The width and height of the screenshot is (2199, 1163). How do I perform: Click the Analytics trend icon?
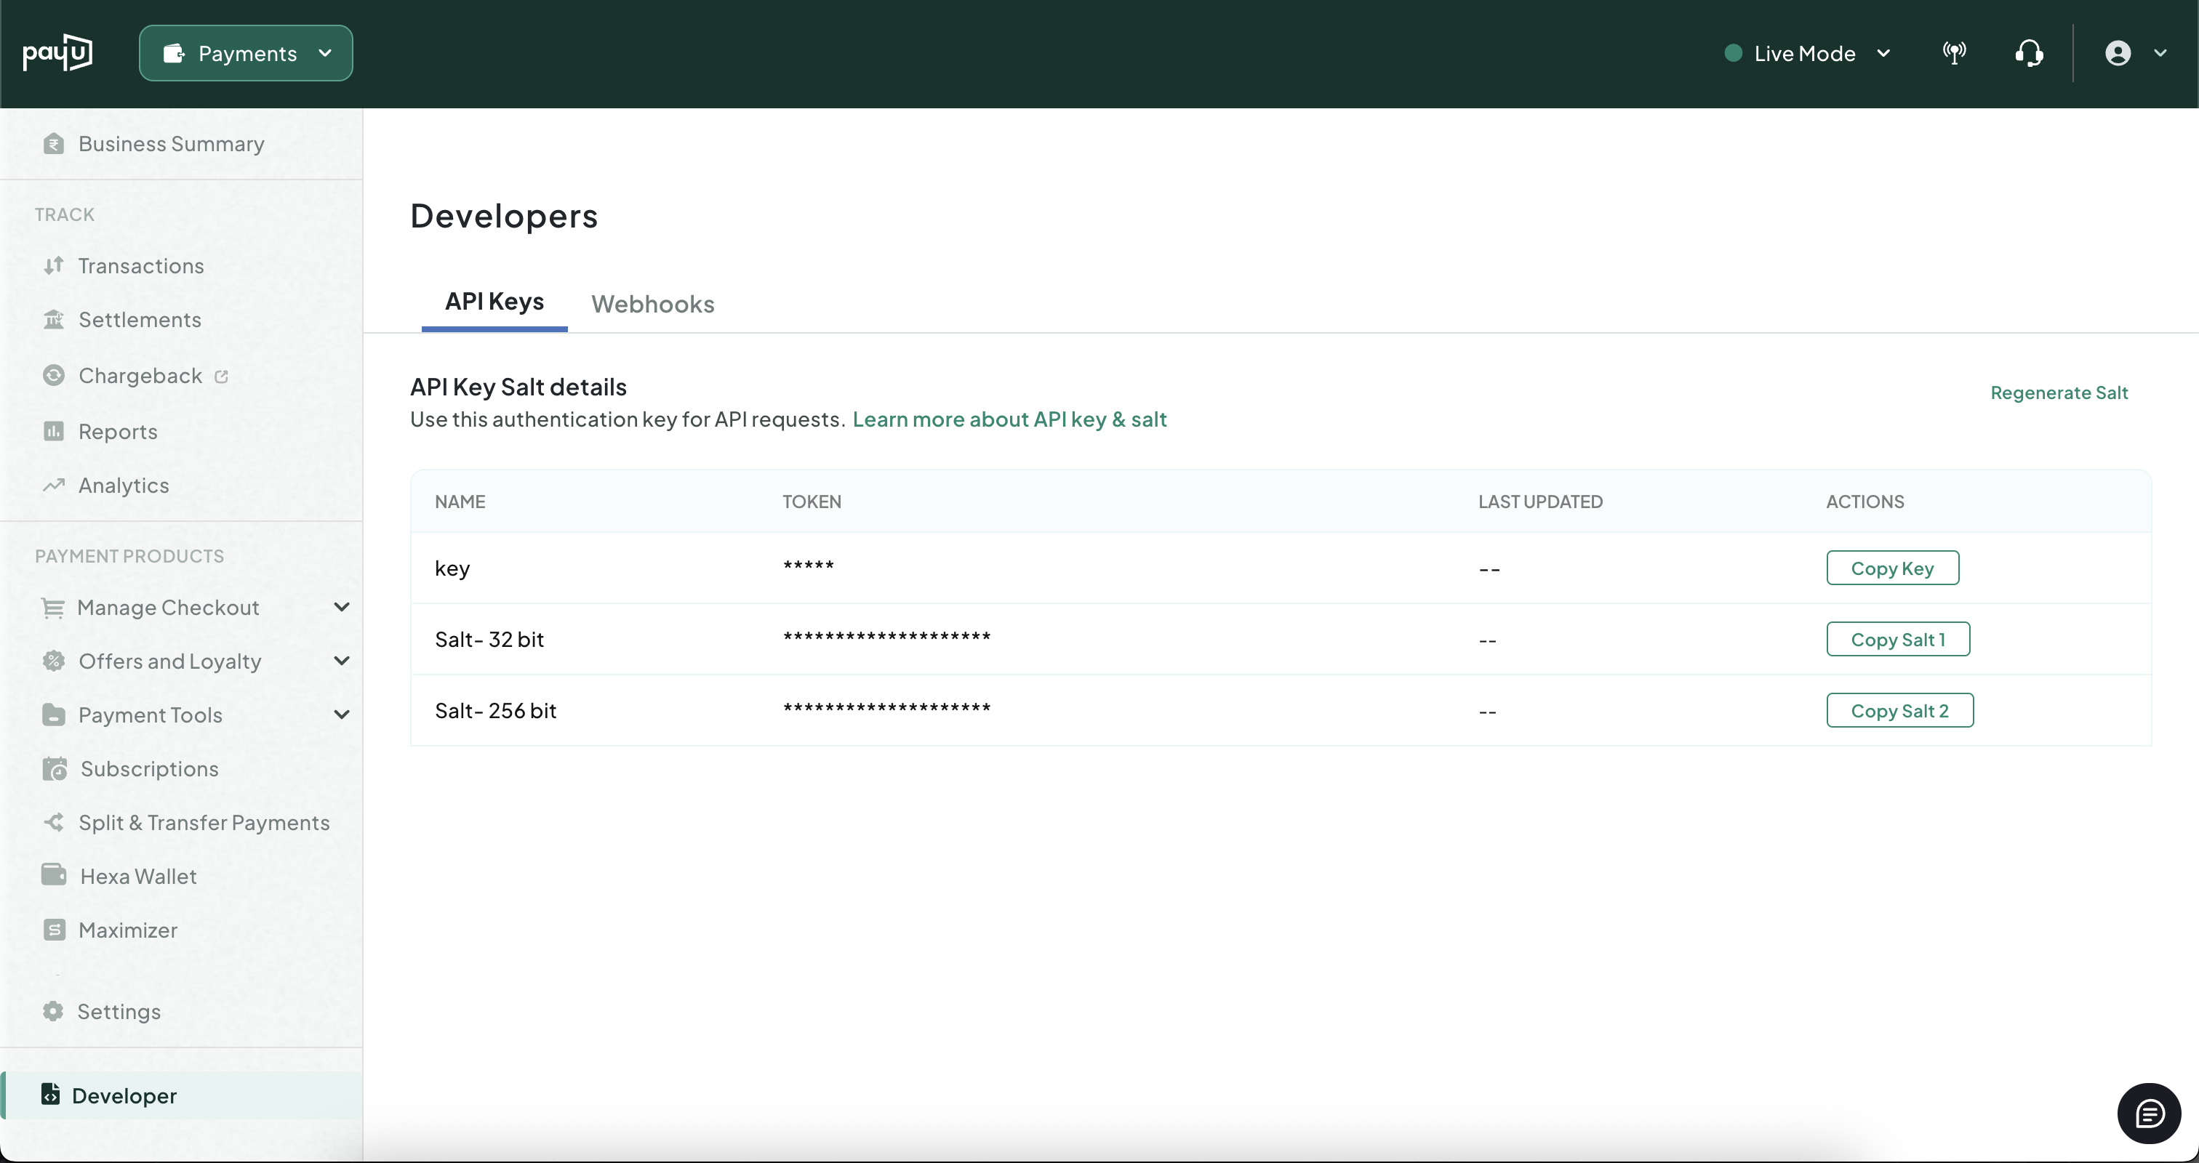pyautogui.click(x=54, y=486)
